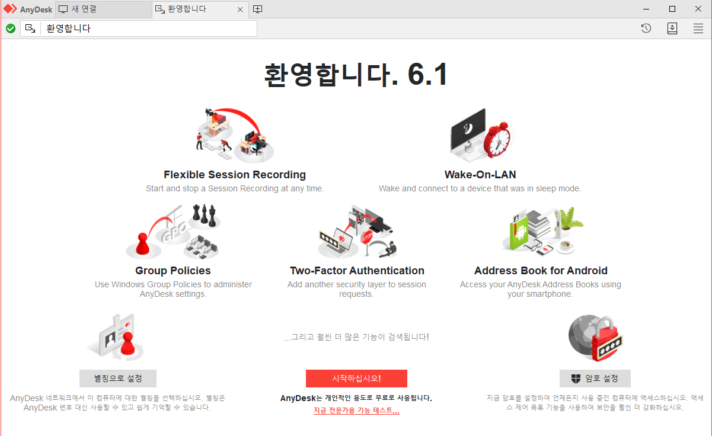Open 지금 전문가용 기능 테스트 link

(356, 411)
